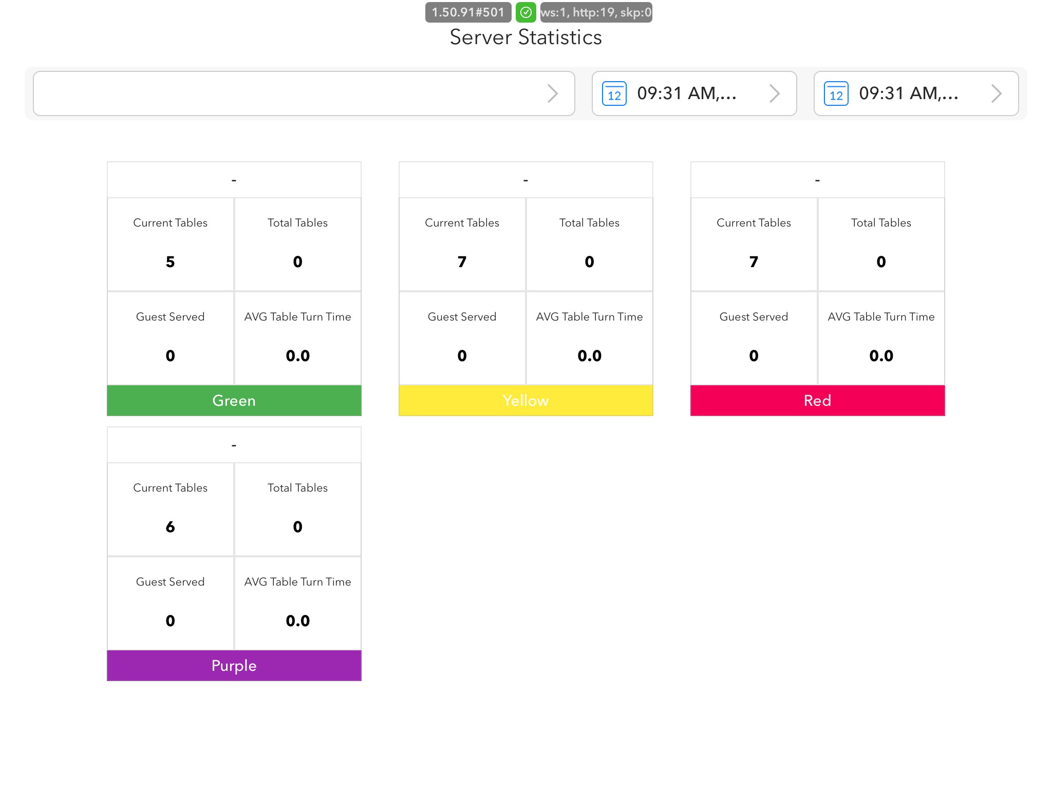Click Red section's AVG Table Turn Time
The width and height of the screenshot is (1052, 789).
coord(881,337)
